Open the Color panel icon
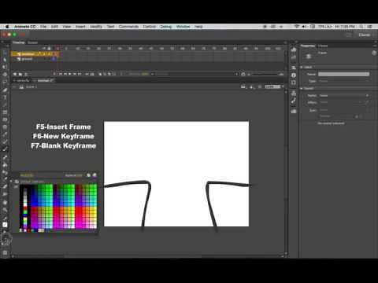 pos(294,50)
